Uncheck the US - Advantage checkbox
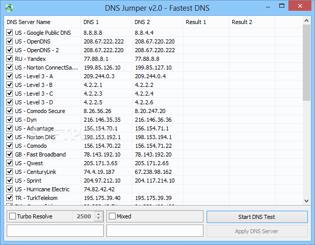This screenshot has width=315, height=245. point(9,128)
